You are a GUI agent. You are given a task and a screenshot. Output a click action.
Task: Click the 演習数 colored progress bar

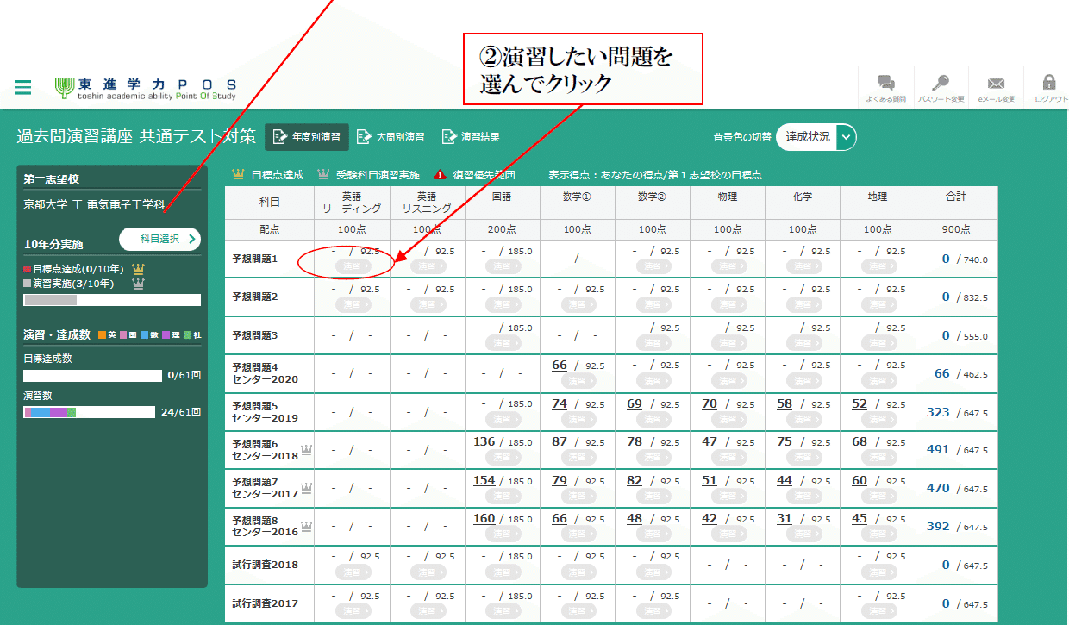coord(90,412)
